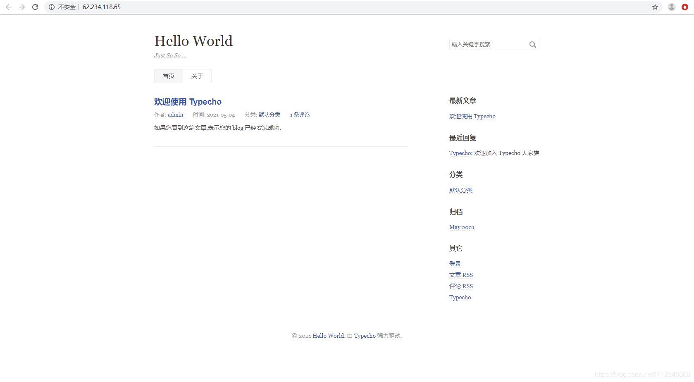Screen dimensions: 694x382
Task: Open the Typecho link under 其它
Action: click(460, 297)
